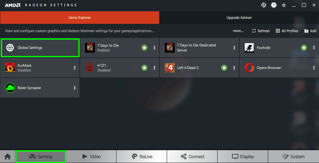
Task: Click the Add profile button
Action: point(310,31)
